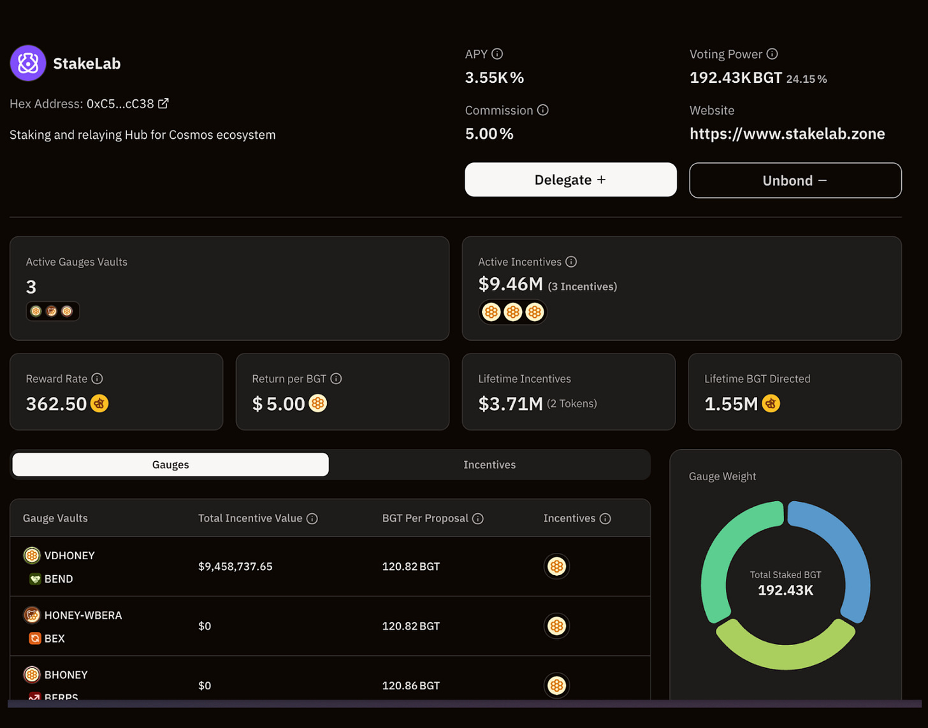Image resolution: width=928 pixels, height=728 pixels.
Task: Click the HONEY-WBERA vault token icon
Action: 32,615
